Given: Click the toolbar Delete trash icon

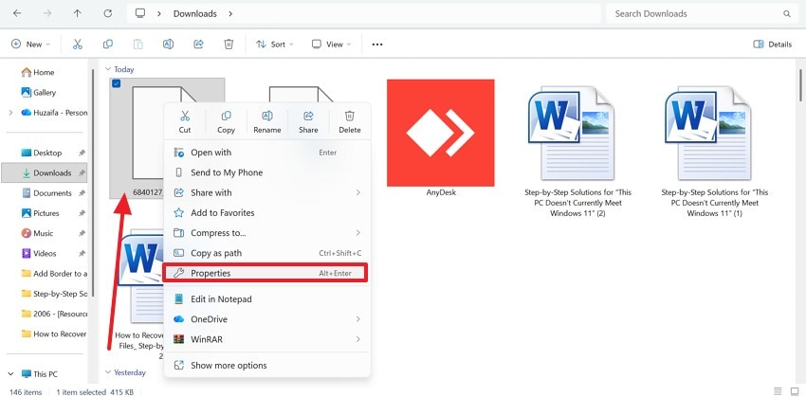Looking at the screenshot, I should click(x=229, y=45).
